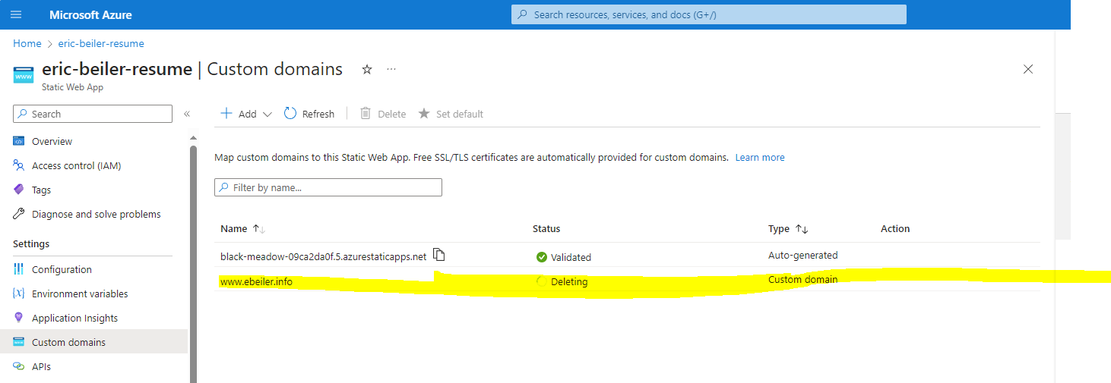Click the Validated status text

click(571, 257)
